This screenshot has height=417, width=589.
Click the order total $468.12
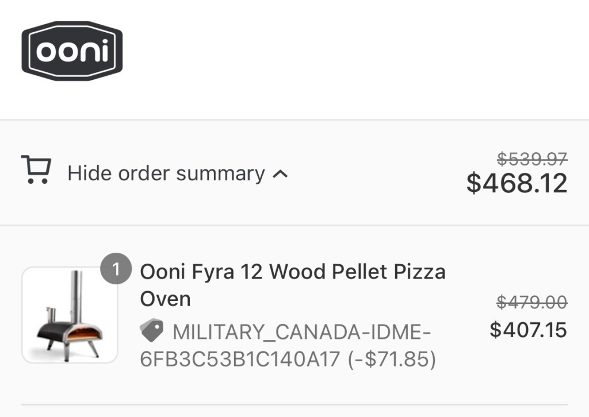coord(517,183)
